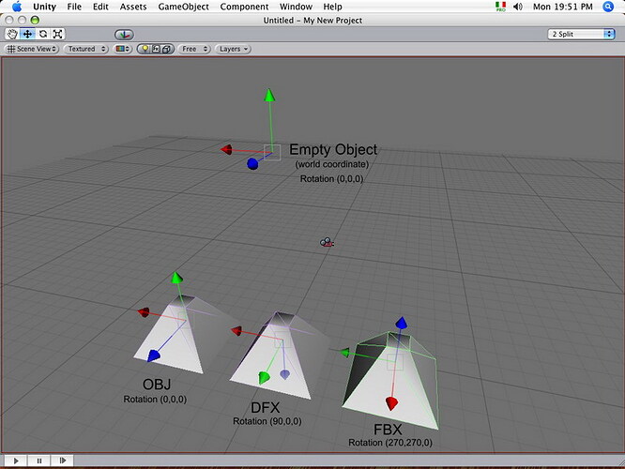Screen dimensions: 625x469
Task: Click the Step frame button
Action: 62,461
